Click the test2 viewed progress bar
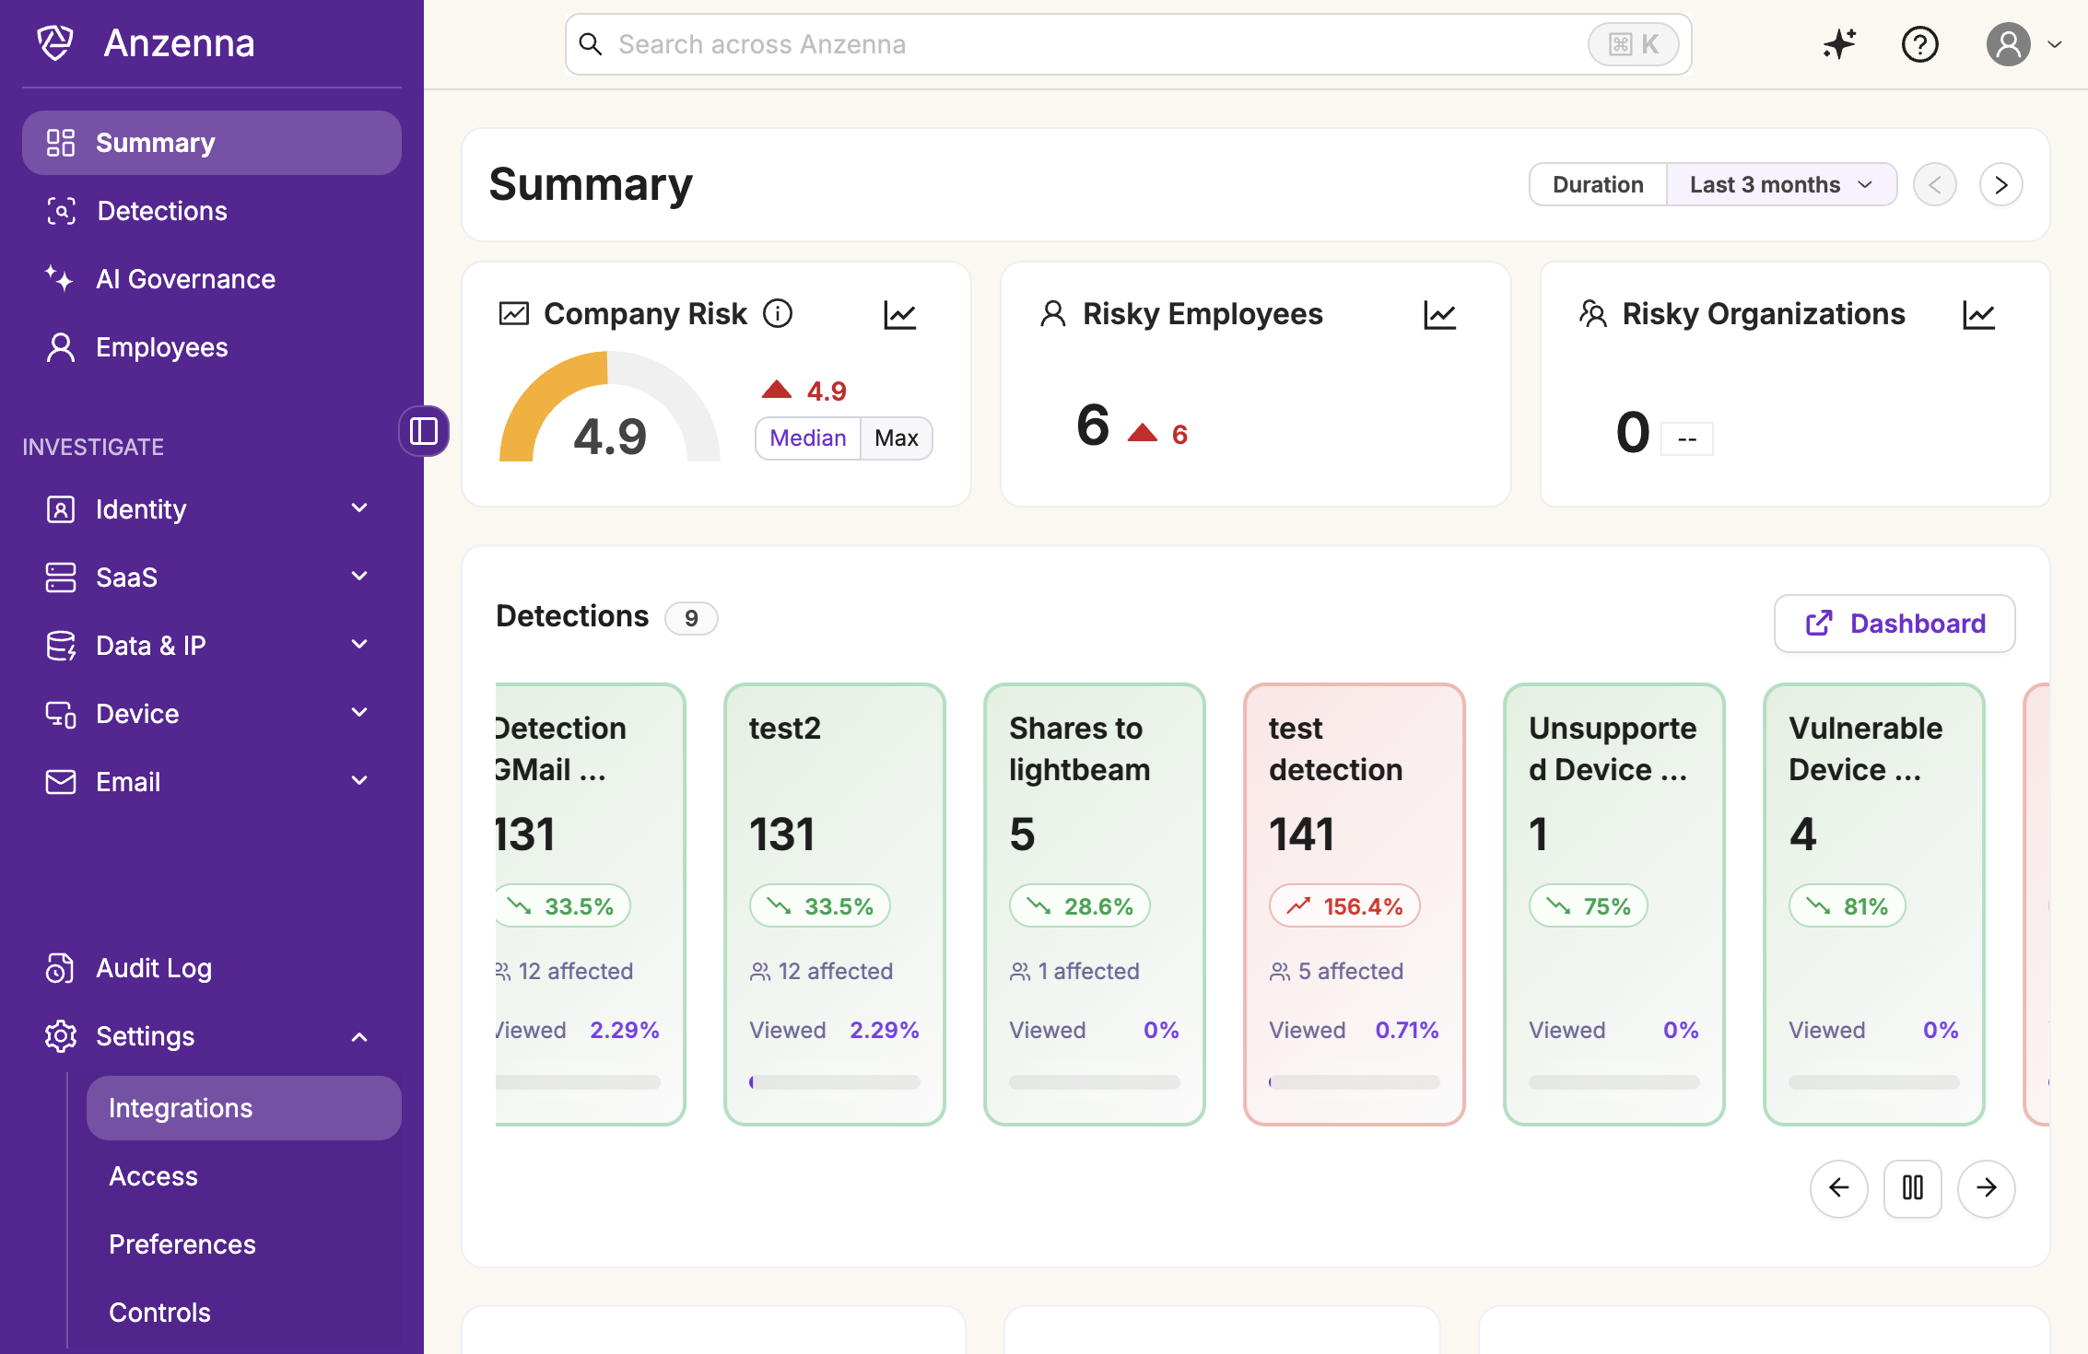Screen dimensions: 2088x1354 coord(834,1082)
